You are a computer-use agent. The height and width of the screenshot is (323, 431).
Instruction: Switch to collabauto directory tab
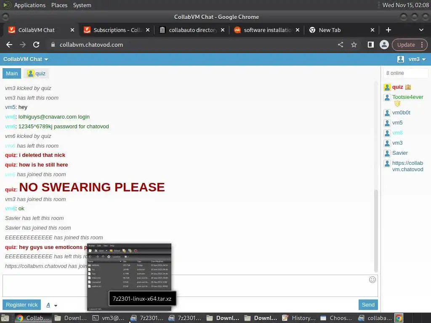click(x=192, y=30)
